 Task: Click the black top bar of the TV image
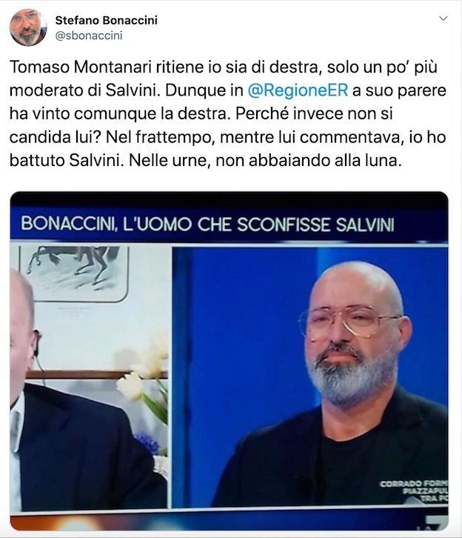tap(229, 199)
